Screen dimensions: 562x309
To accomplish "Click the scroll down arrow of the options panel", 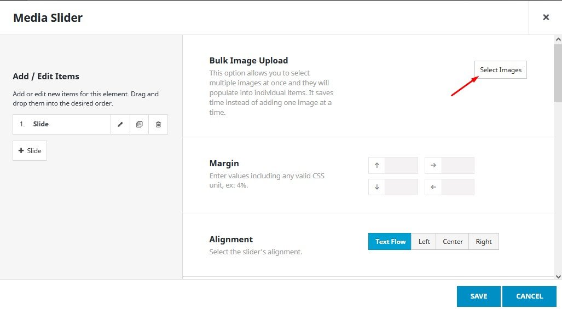I will click(558, 276).
